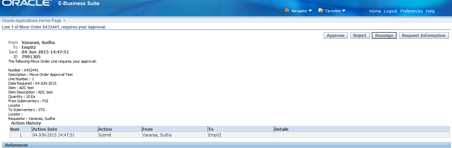452x148 pixels.
Task: Click Oracle Applications Home Page breadcrumb
Action: pyautogui.click(x=31, y=21)
